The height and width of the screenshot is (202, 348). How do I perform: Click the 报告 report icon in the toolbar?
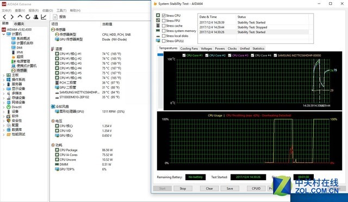tap(55, 17)
